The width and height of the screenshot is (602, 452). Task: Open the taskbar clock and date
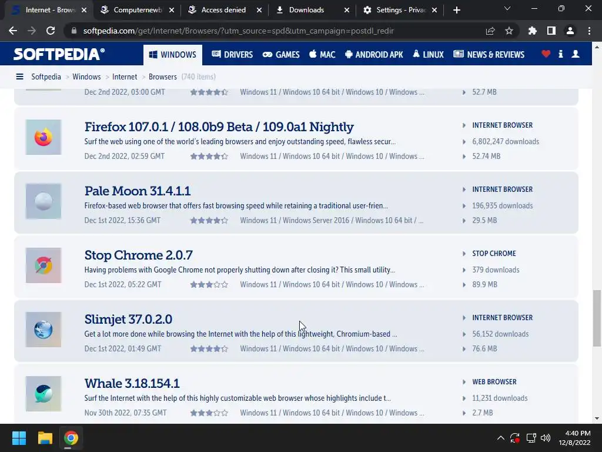(x=574, y=438)
